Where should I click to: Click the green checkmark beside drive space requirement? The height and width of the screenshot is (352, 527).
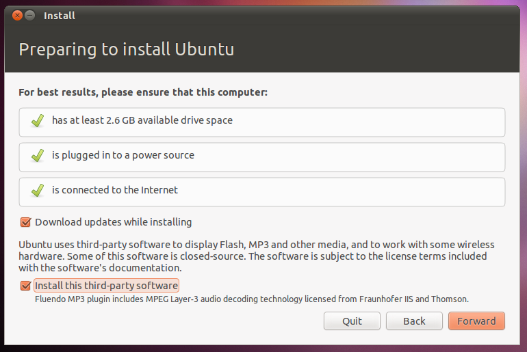point(38,121)
